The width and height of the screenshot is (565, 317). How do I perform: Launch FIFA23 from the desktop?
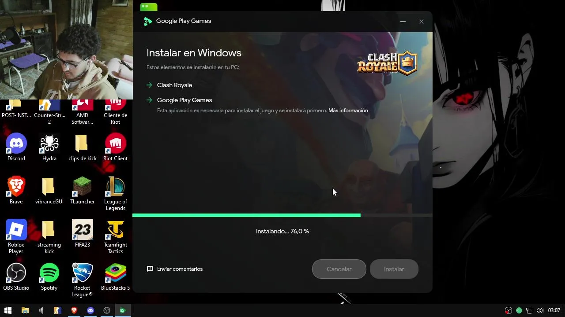[83, 233]
